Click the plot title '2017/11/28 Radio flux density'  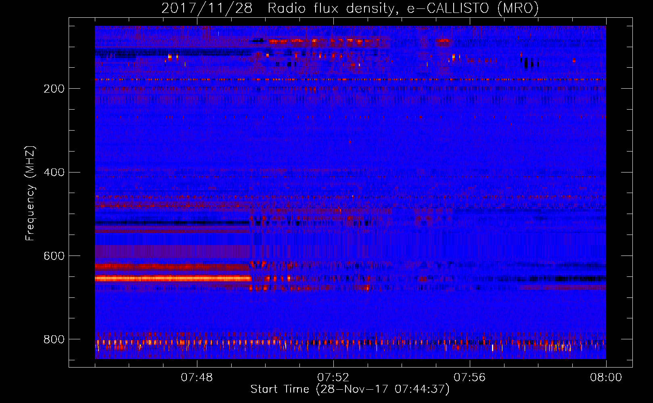click(350, 8)
